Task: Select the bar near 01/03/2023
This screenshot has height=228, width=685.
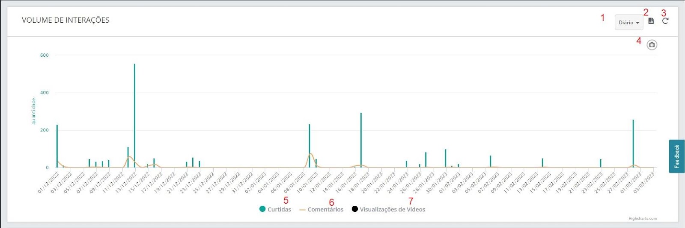Action: click(x=633, y=143)
